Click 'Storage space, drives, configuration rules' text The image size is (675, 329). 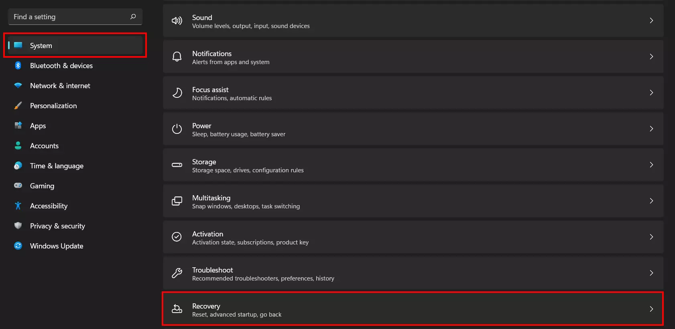coord(248,170)
